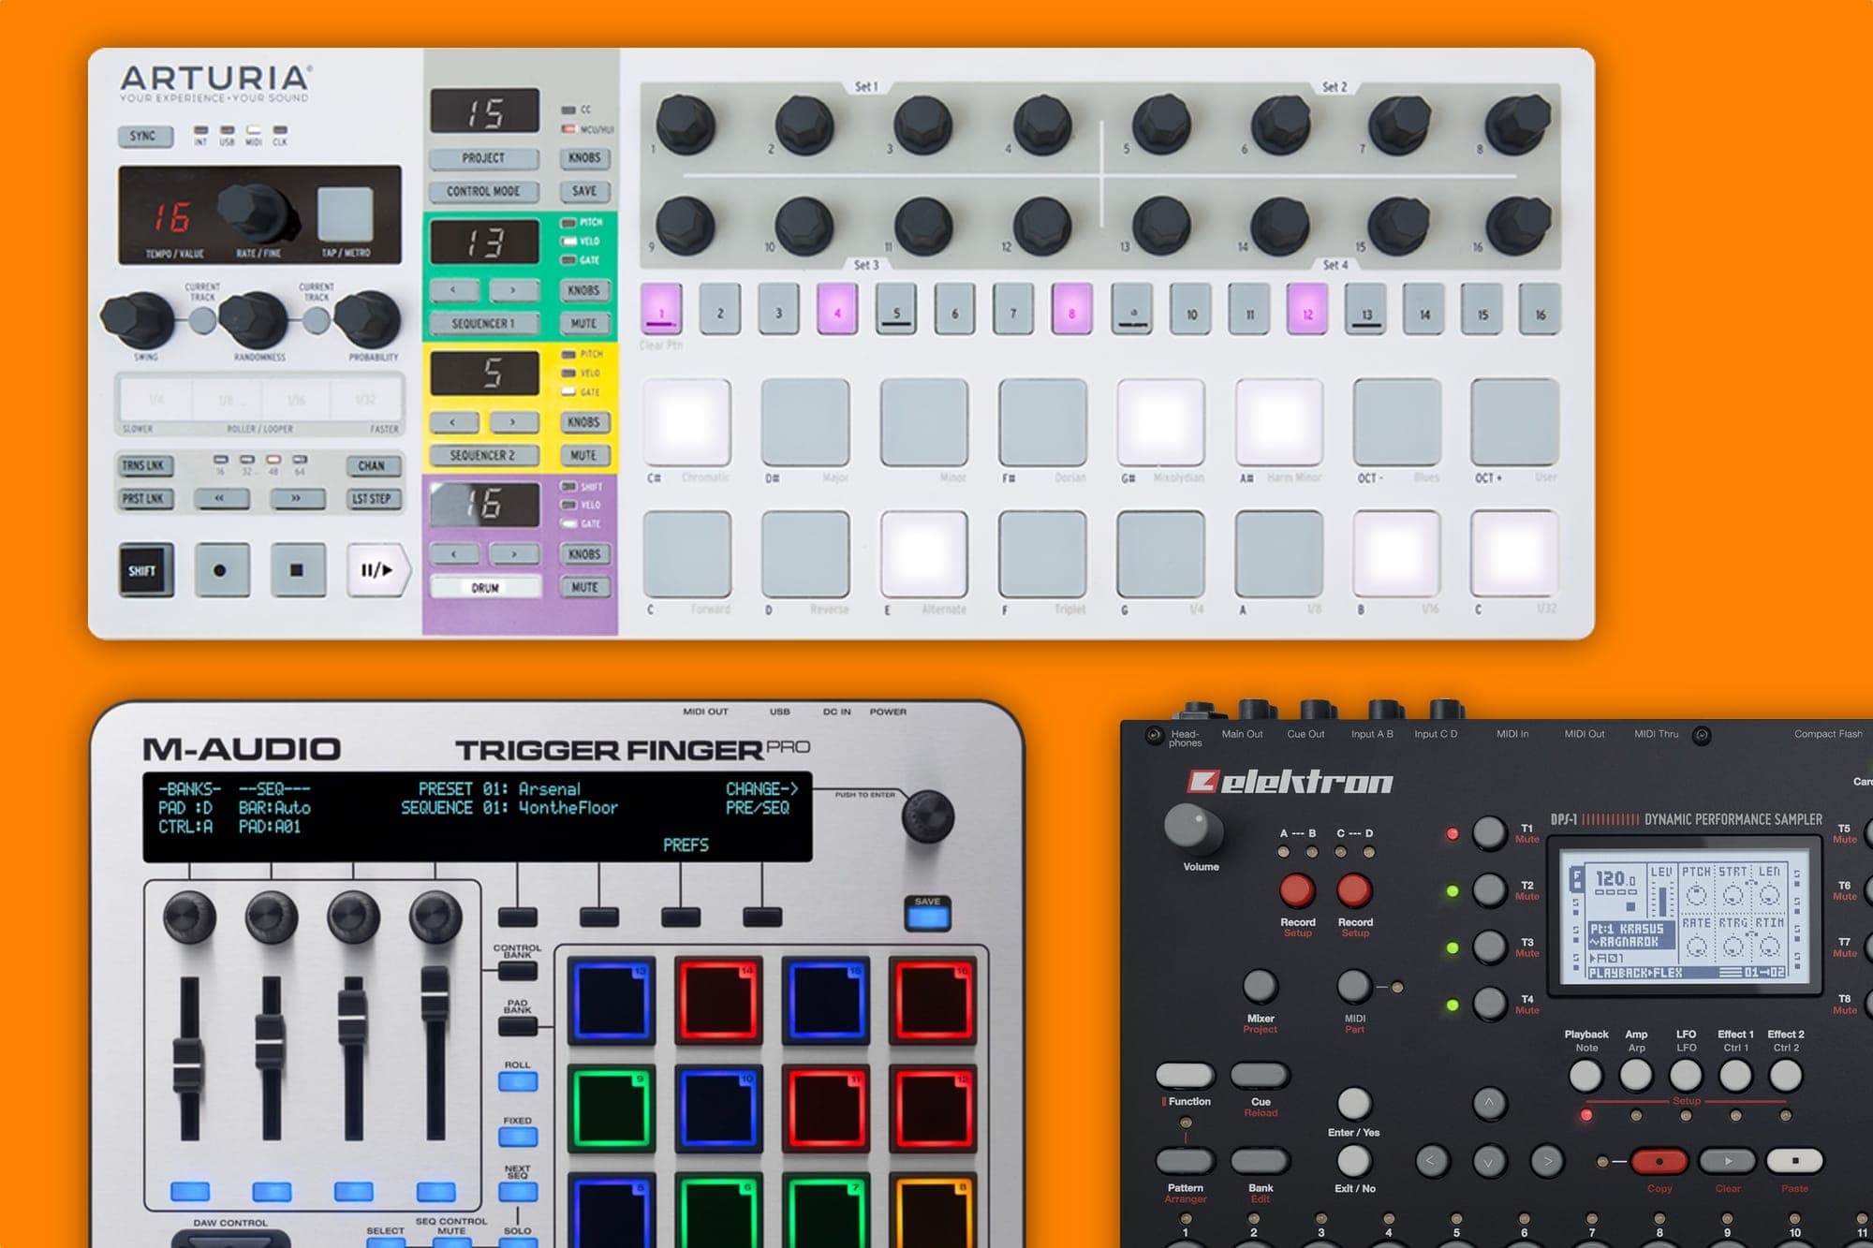This screenshot has width=1873, height=1248.
Task: Tap the Arturia play/pause button
Action: 378,570
